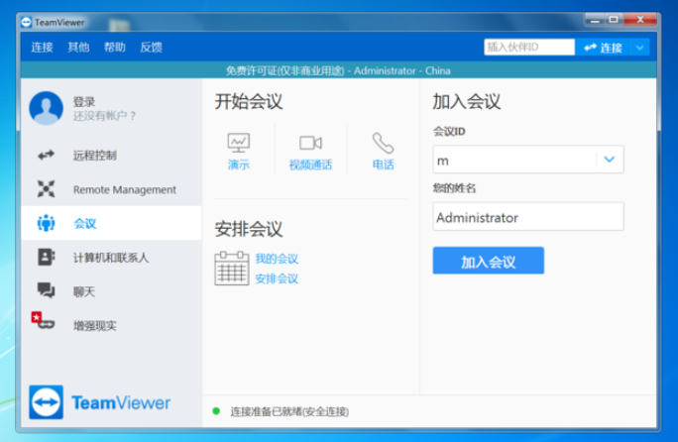The image size is (678, 442).
Task: Click the 还没有帐户？ link
Action: 104,116
